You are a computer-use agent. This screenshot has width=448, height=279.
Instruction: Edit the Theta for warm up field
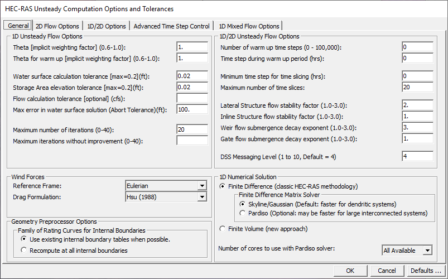(x=192, y=58)
